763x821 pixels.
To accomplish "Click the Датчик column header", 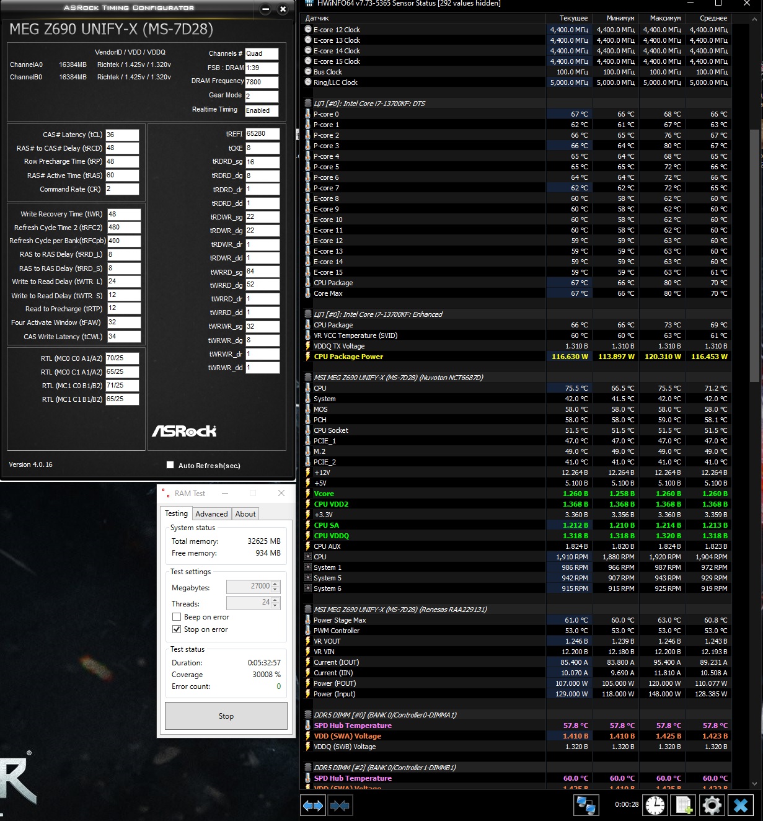I will 424,18.
